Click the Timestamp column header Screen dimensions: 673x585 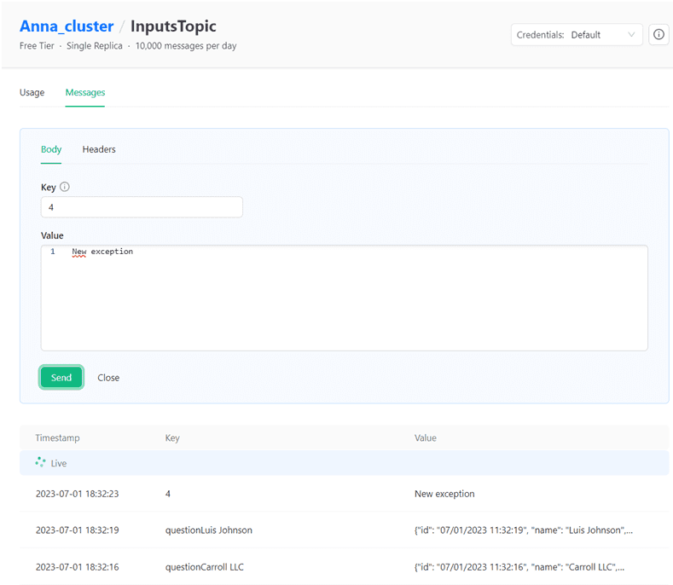tap(57, 437)
